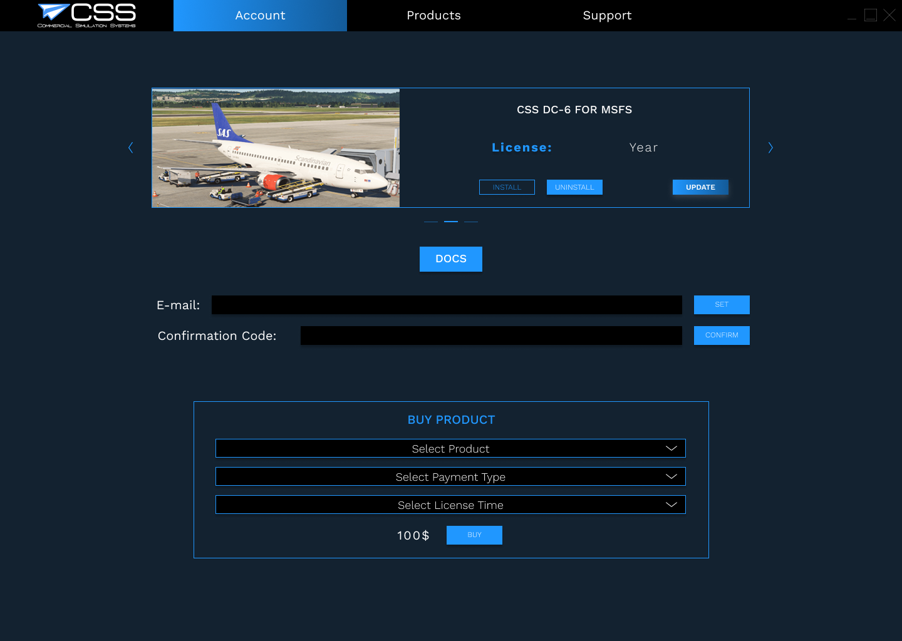Click the CSS Commercial Simulation Systems logo

[86, 16]
